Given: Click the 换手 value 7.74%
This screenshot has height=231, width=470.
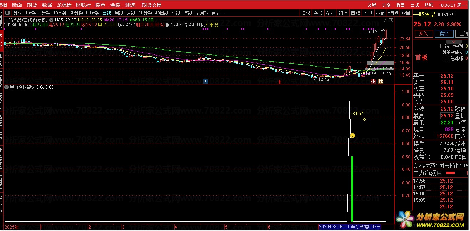Looking at the screenshot, I should [446, 143].
